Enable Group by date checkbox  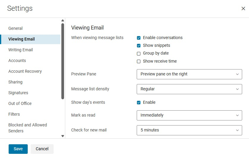[139, 54]
